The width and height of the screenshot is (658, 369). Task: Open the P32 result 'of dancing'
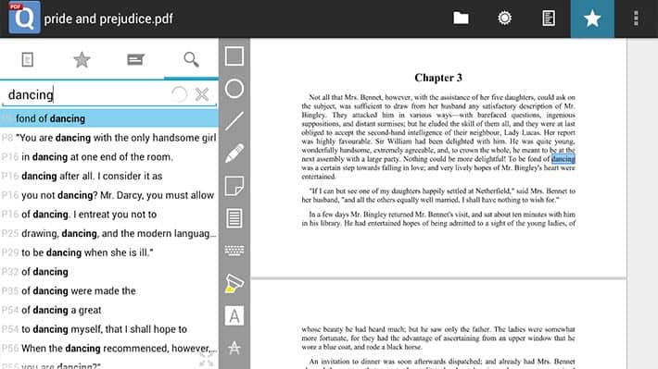click(109, 272)
